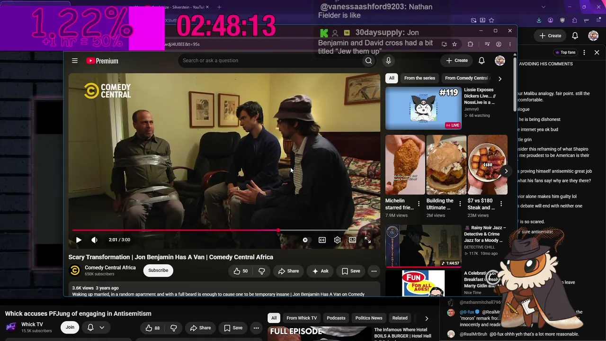Screen dimensions: 606x341
Task: Open media controls icon in the front window toolbar
Action: [x=487, y=44]
